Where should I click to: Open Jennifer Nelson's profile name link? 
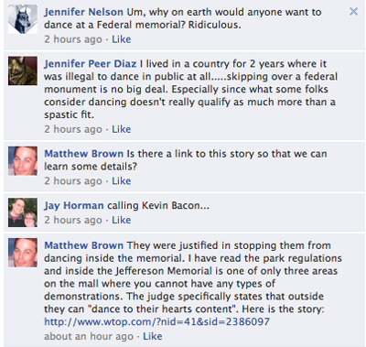pos(83,12)
